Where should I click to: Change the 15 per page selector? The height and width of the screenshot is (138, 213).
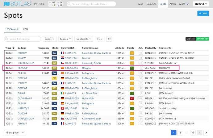click(x=14, y=132)
